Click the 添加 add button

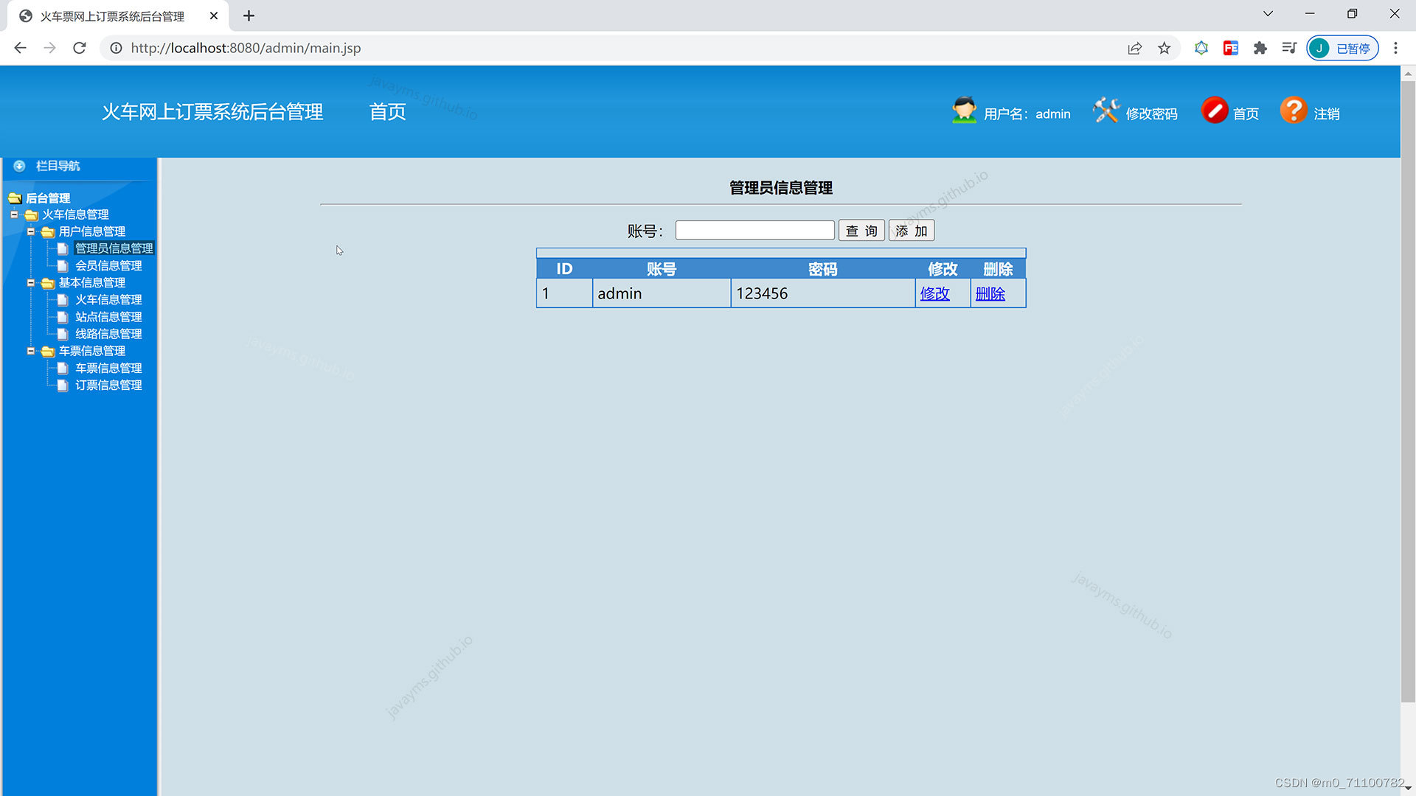[912, 231]
